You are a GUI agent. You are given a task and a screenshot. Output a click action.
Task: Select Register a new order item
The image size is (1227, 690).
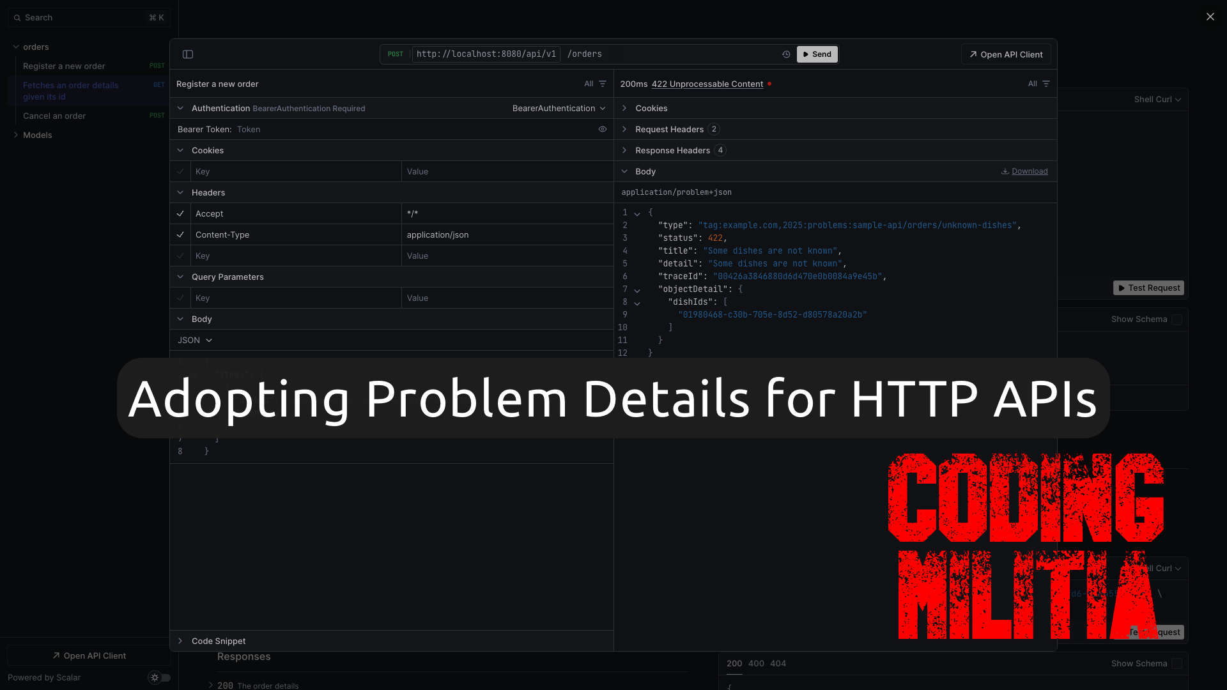click(x=64, y=66)
